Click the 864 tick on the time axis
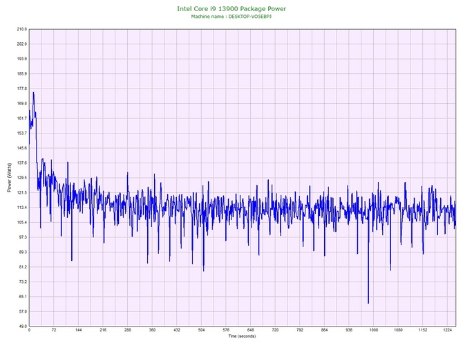 click(x=324, y=330)
